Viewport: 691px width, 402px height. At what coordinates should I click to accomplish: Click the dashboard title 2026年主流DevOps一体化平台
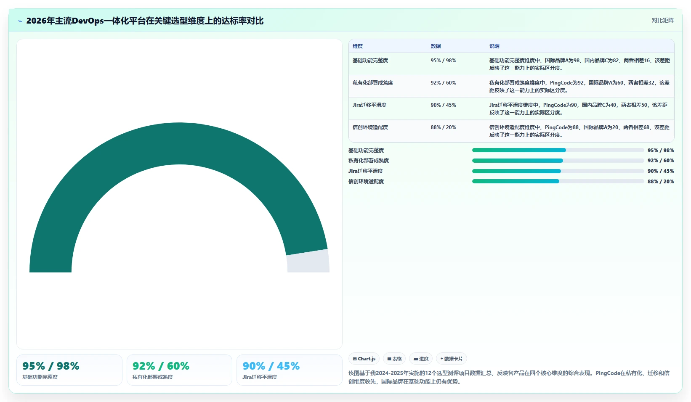pos(145,21)
